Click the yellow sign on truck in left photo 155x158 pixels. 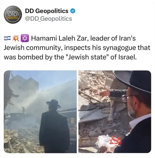[72, 120]
